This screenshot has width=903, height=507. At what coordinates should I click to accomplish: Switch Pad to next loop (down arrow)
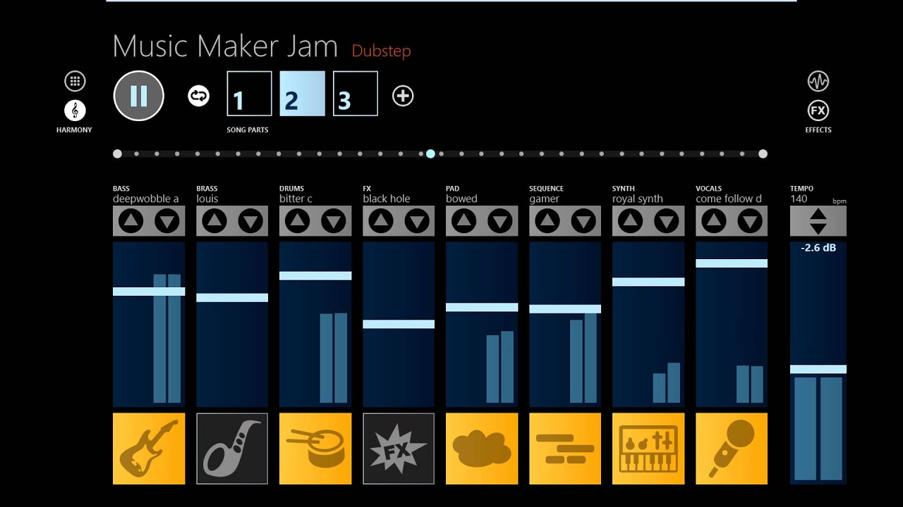tap(500, 221)
